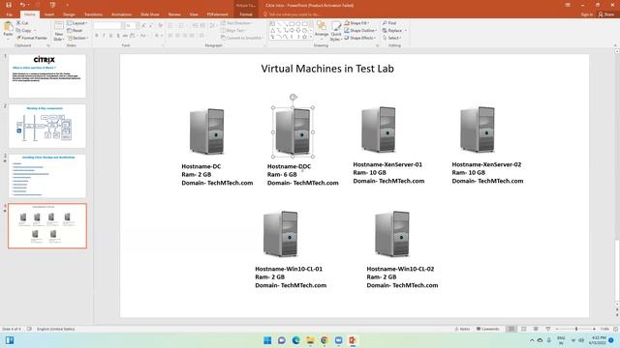The width and height of the screenshot is (620, 348).
Task: Select the Hostname-Win10-CL-01 server image
Action: 280,234
